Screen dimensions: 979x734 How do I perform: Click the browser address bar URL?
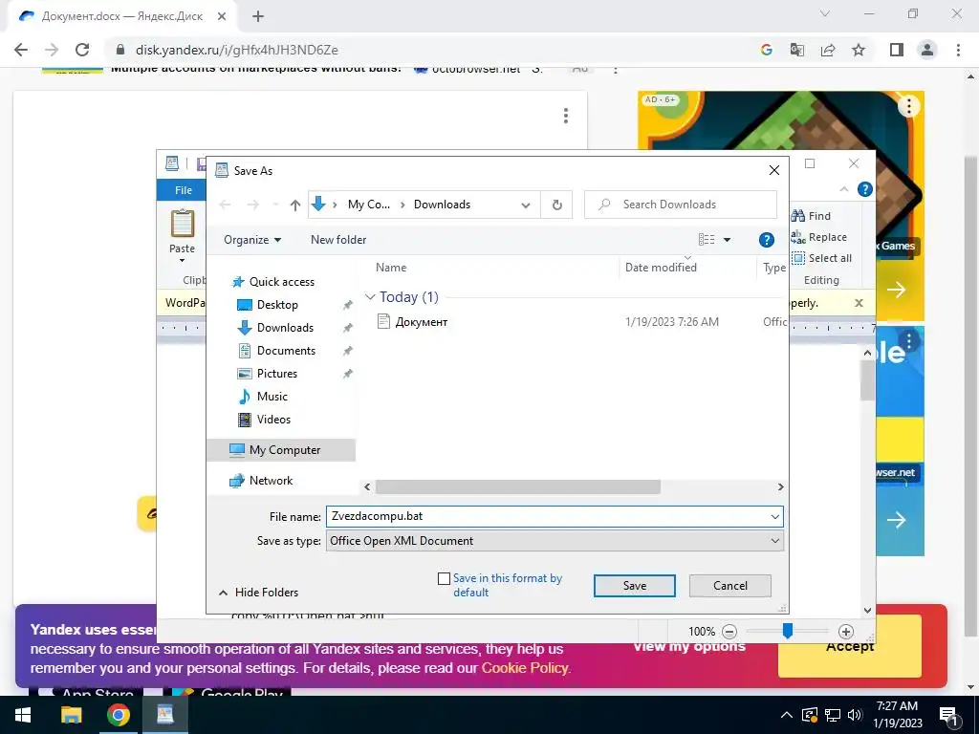(237, 50)
